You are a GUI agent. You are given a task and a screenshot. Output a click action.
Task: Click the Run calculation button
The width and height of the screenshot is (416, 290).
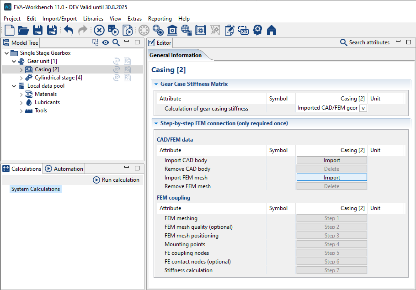coord(116,180)
